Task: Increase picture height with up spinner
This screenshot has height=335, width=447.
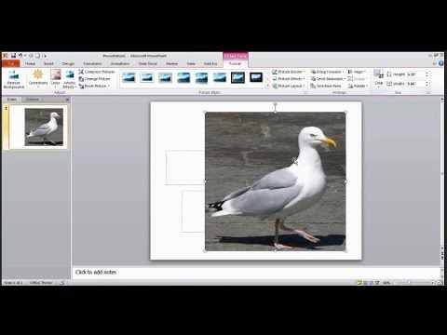Action: (x=427, y=73)
